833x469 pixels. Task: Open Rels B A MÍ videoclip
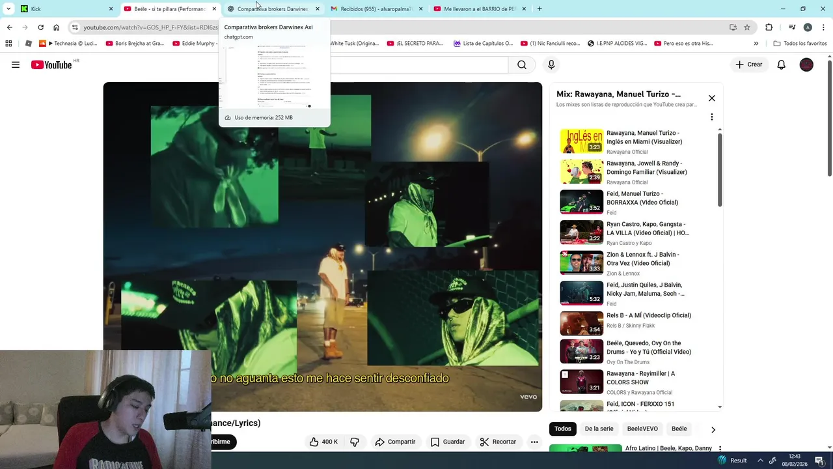[625, 324]
